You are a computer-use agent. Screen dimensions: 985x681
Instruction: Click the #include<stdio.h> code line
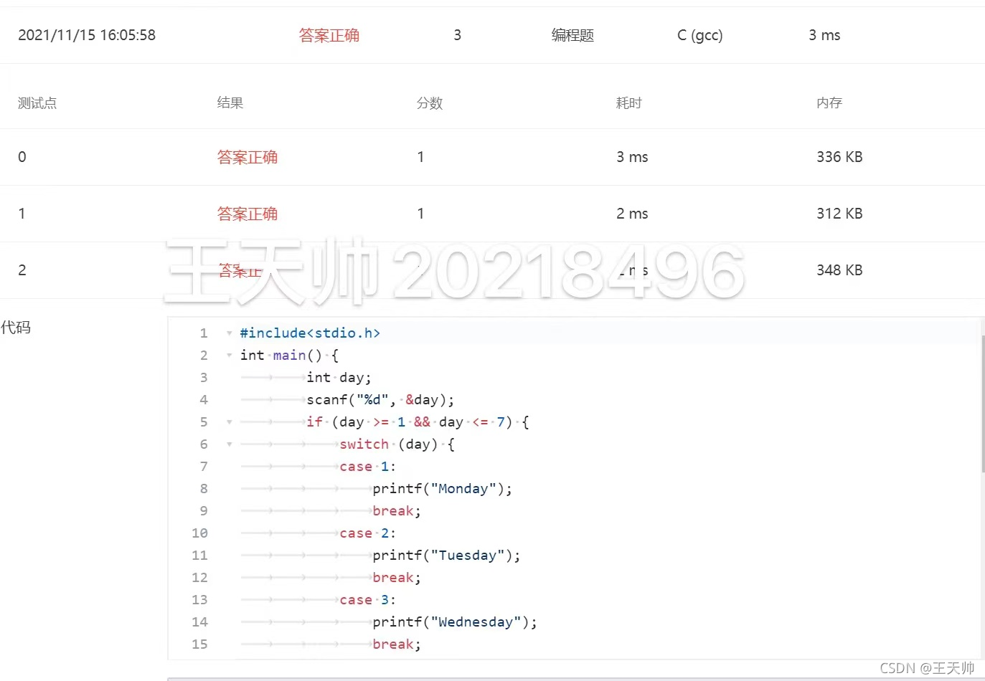[310, 333]
